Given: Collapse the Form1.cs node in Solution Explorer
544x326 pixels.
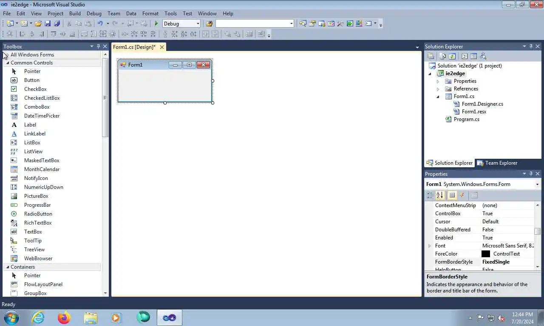Looking at the screenshot, I should click(x=438, y=97).
